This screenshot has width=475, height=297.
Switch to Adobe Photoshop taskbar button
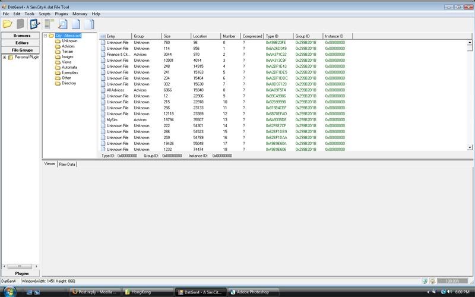tap(253, 292)
